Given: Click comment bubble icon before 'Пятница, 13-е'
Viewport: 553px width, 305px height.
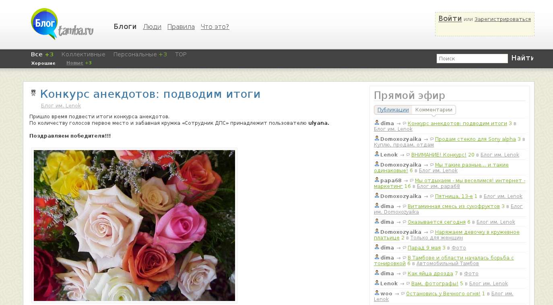Looking at the screenshot, I should 432,196.
